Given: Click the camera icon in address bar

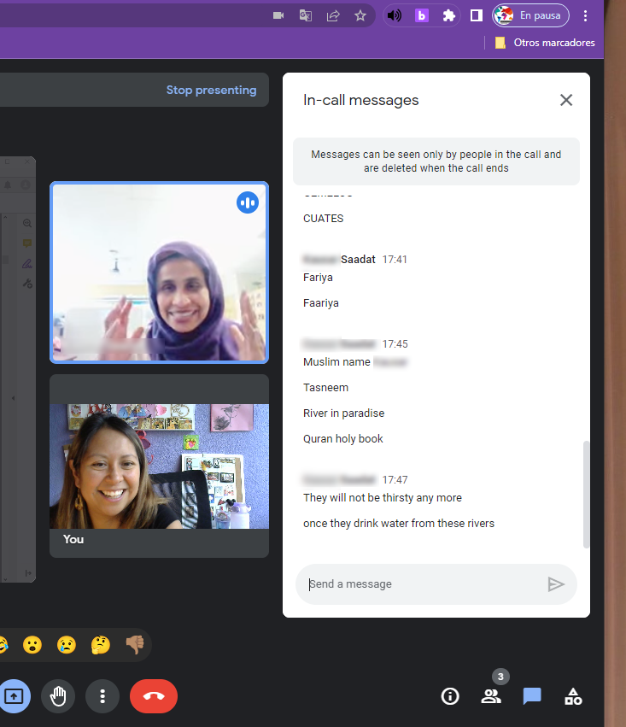Looking at the screenshot, I should pos(278,15).
